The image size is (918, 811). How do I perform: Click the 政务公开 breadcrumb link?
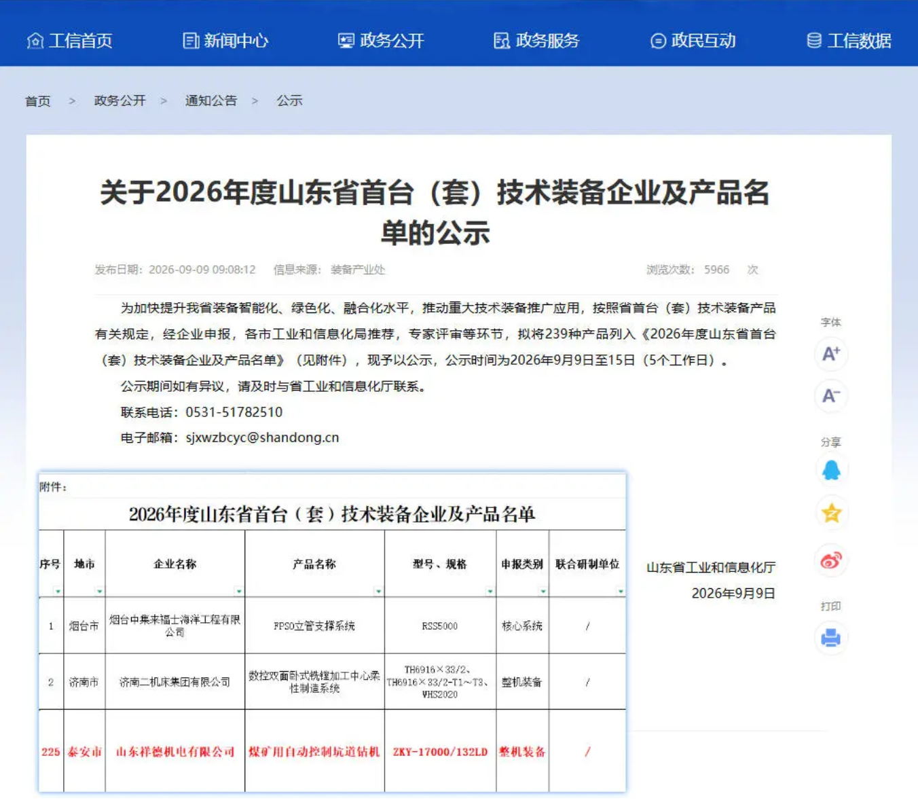[x=120, y=101]
